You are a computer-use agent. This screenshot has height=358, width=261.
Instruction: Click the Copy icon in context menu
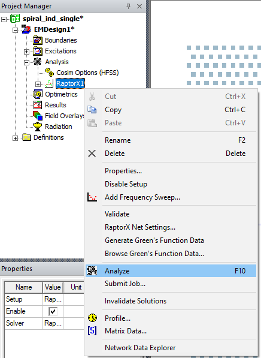[92, 110]
